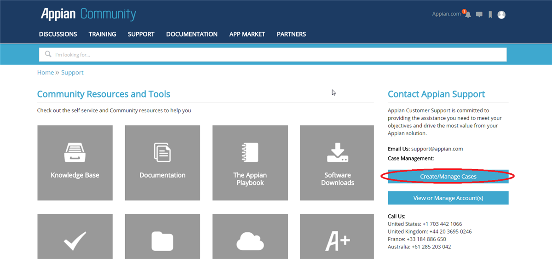
Task: Open the Software Downloads tile
Action: (338, 163)
